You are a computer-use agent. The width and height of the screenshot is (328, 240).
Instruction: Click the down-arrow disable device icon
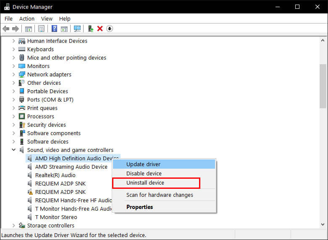click(110, 29)
